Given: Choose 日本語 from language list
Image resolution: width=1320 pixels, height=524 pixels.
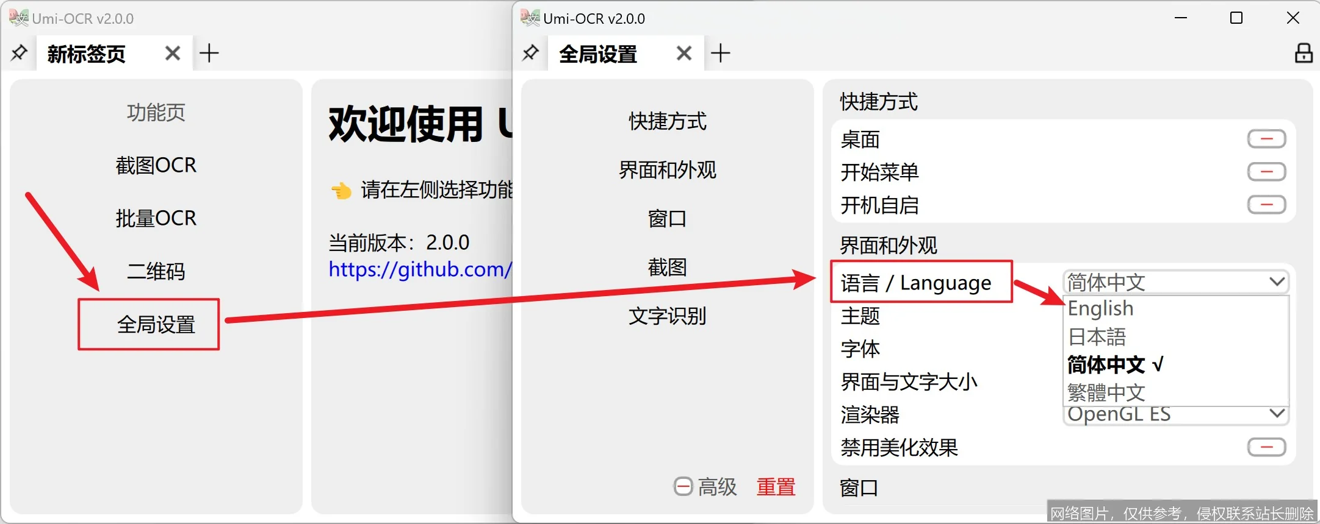Looking at the screenshot, I should coord(1176,337).
